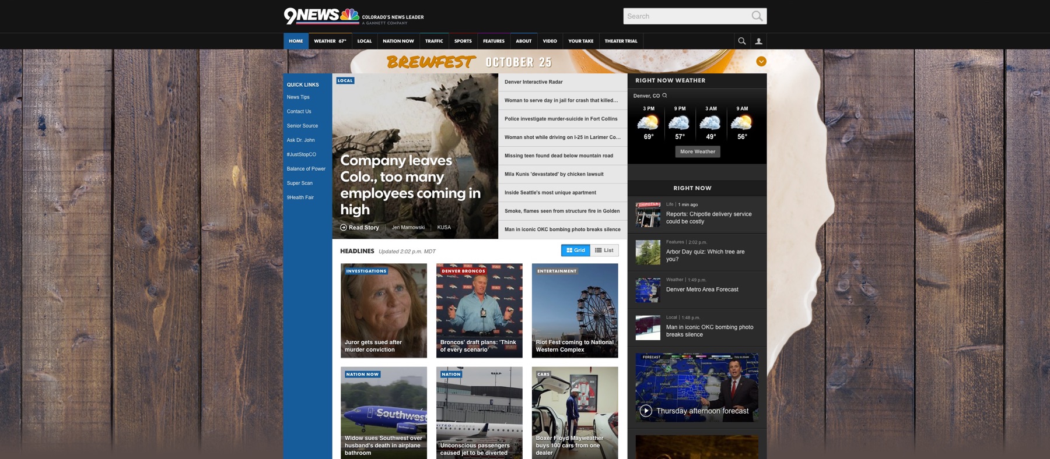
Task: Open the Features menu item
Action: click(x=494, y=41)
